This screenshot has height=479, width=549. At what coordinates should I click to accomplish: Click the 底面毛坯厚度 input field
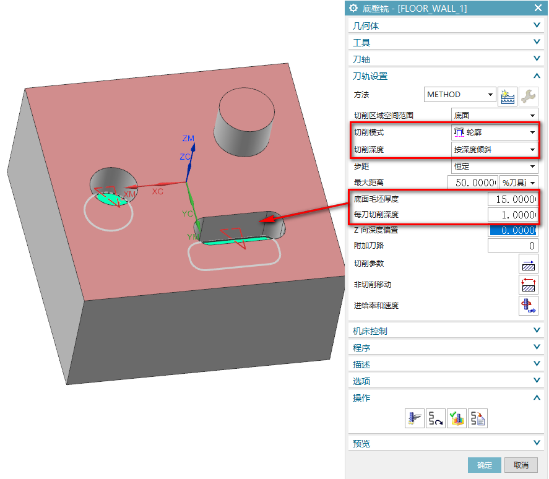tap(512, 199)
